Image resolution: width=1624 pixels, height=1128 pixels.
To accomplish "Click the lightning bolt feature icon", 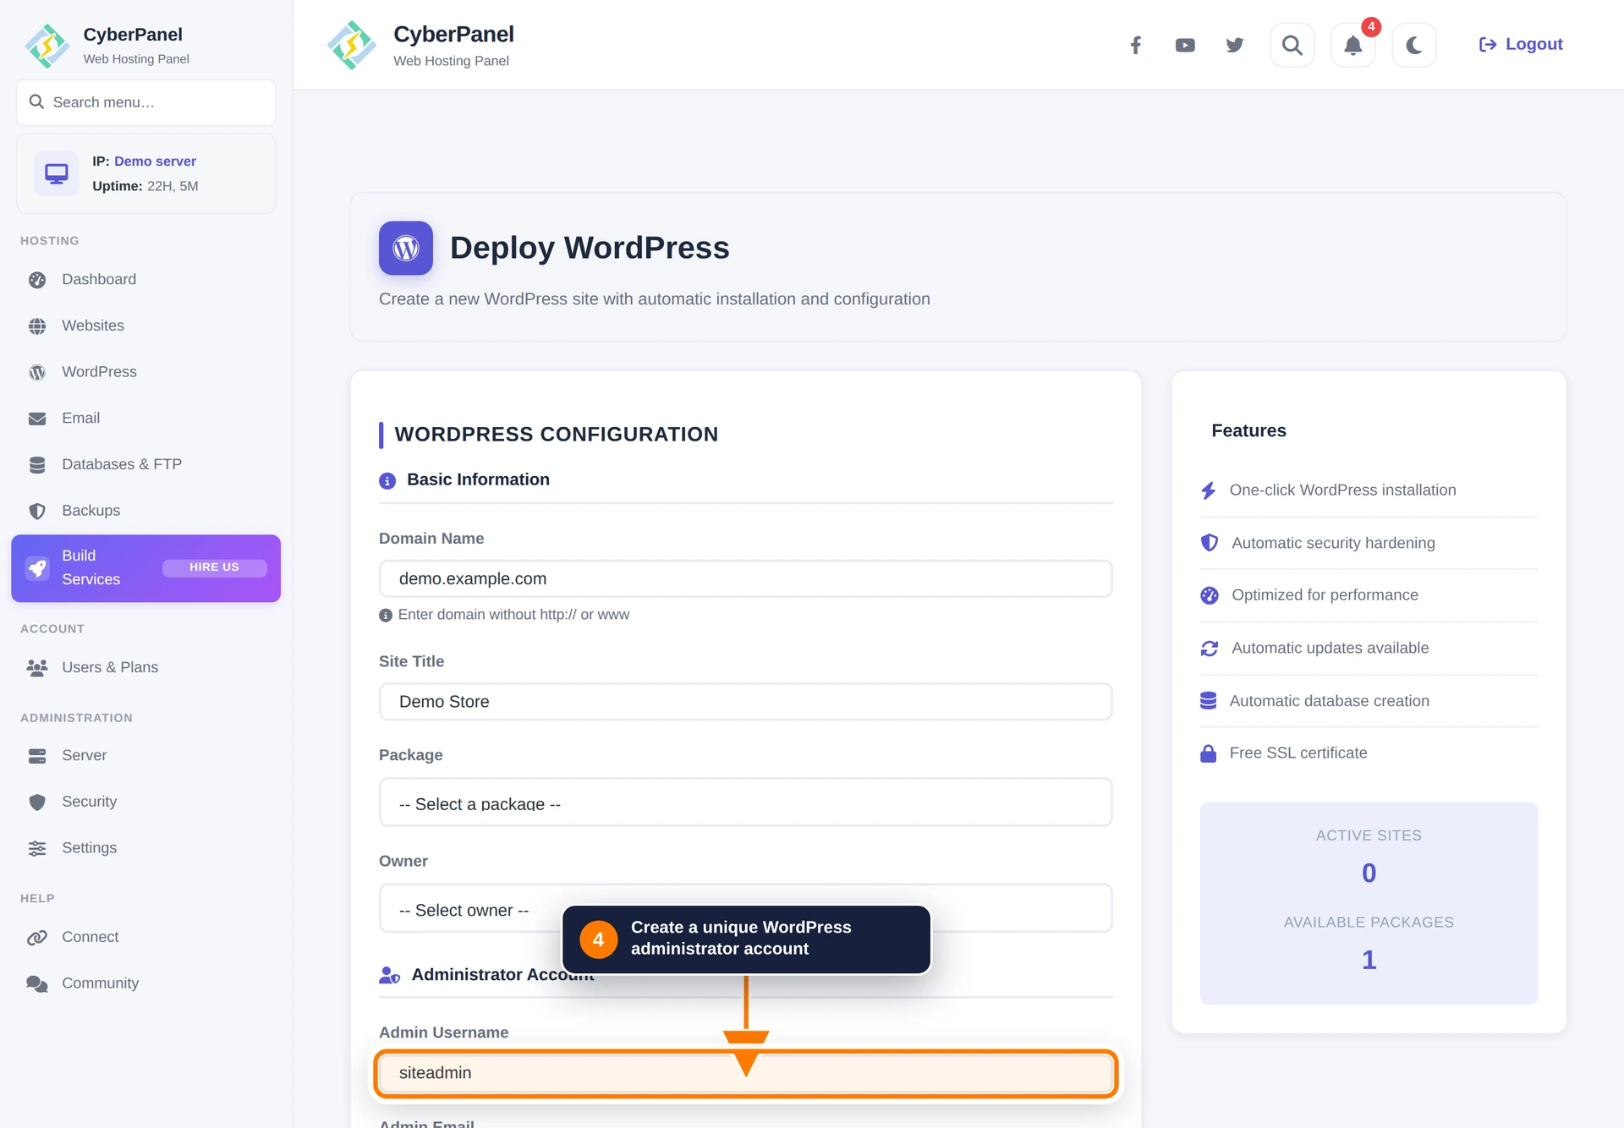I will (1209, 490).
